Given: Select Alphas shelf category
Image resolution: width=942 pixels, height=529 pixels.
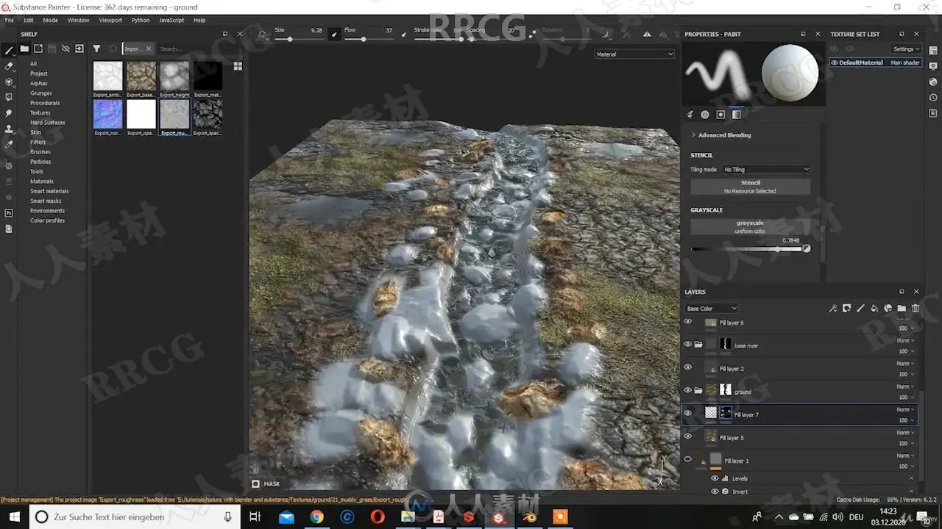Looking at the screenshot, I should tap(39, 83).
